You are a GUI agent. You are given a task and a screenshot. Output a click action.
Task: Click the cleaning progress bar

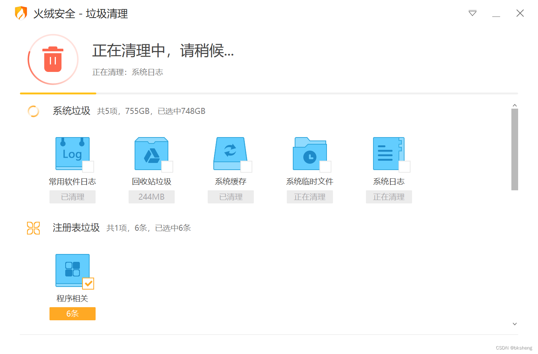coord(269,93)
